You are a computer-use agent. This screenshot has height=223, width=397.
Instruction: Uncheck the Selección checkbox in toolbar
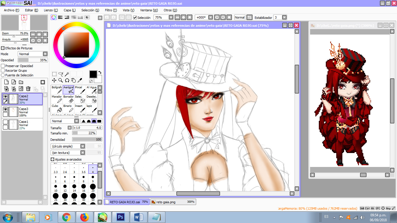135,18
